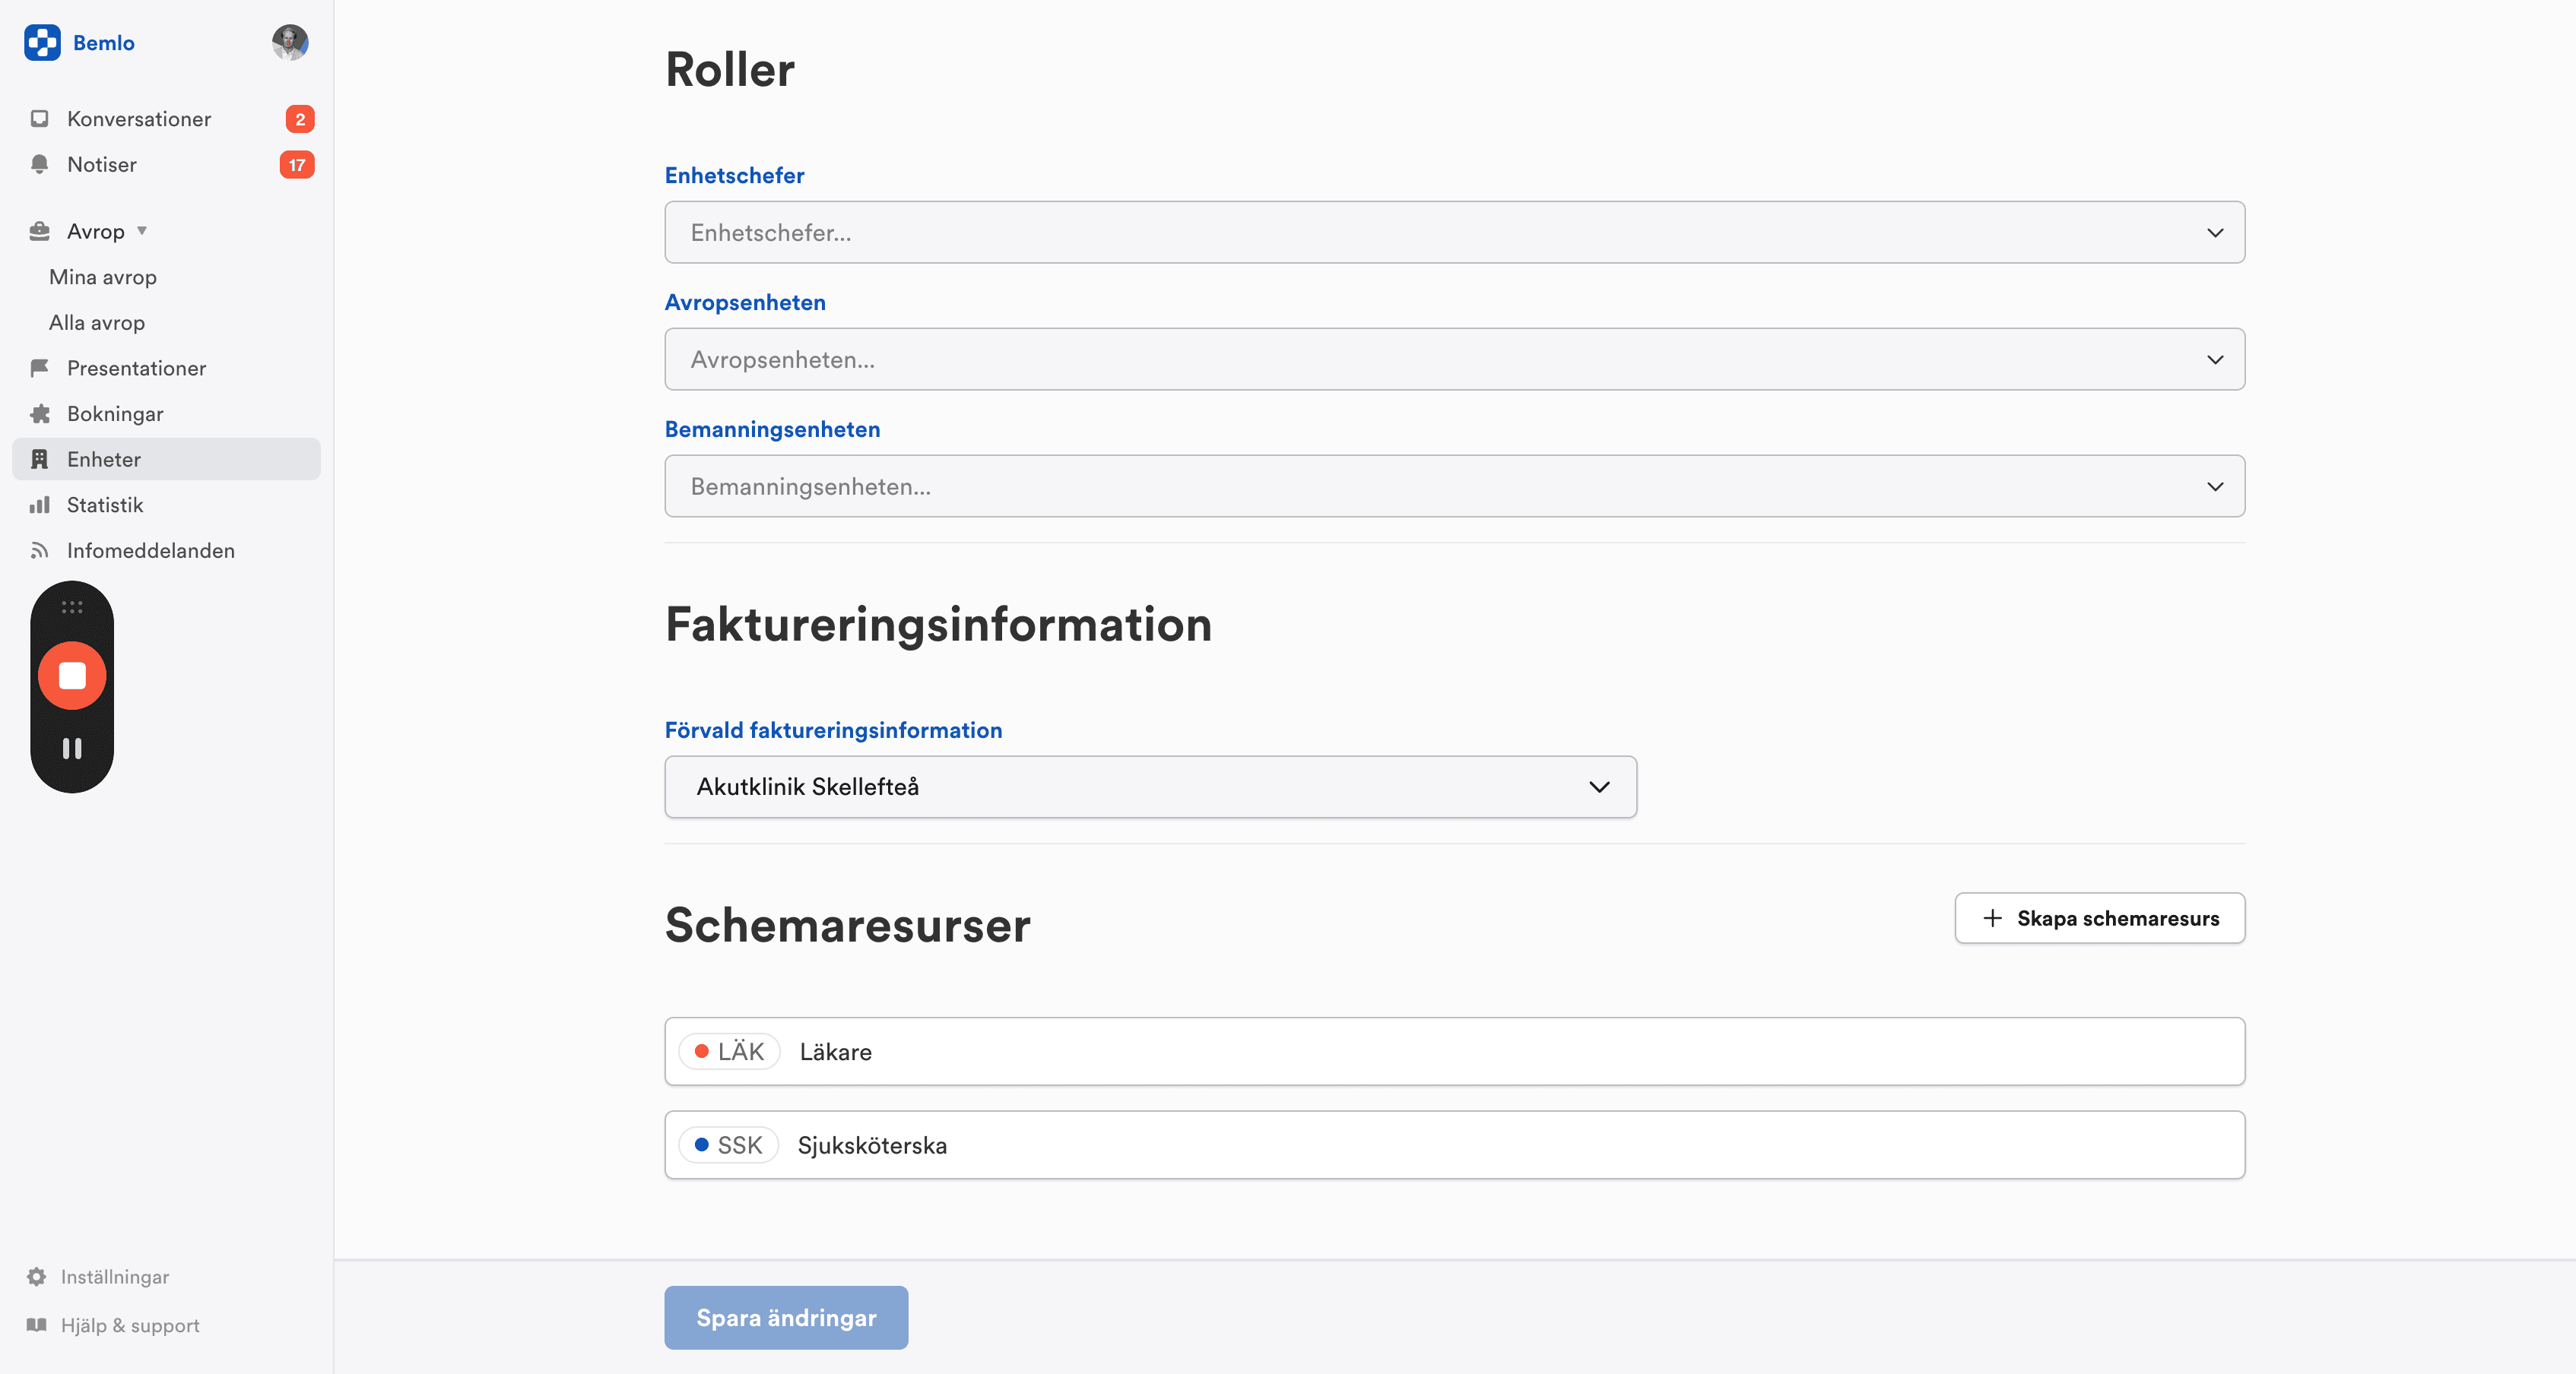The image size is (2576, 1374).
Task: Open the Läkare schedule resource row
Action: pos(1454,1051)
